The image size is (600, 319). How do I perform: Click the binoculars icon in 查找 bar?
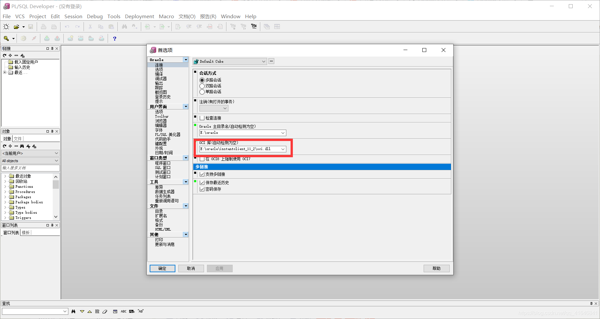74,311
